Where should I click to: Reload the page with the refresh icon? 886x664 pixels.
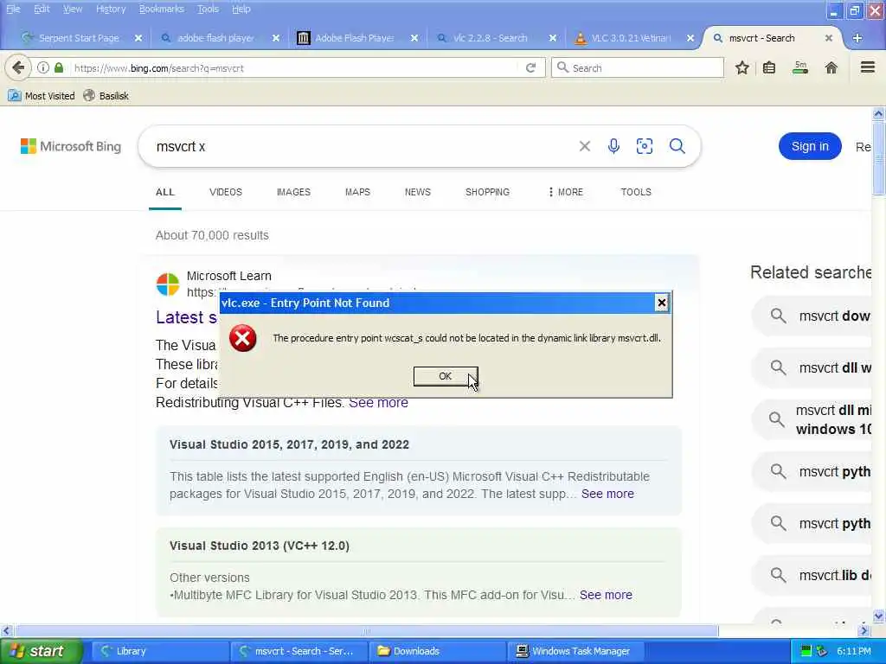coord(530,67)
